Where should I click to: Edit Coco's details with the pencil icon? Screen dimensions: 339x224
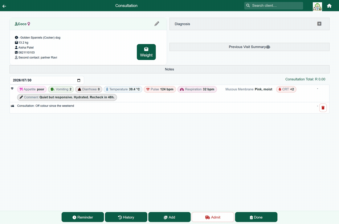click(x=157, y=24)
